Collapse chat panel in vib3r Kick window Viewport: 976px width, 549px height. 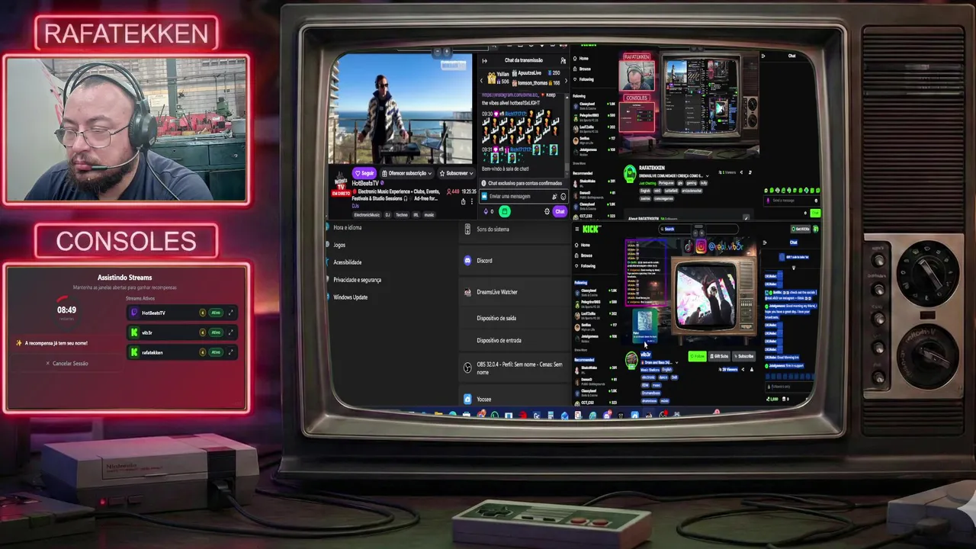coord(765,242)
